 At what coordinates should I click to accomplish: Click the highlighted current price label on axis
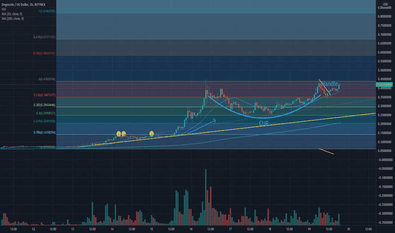(384, 85)
